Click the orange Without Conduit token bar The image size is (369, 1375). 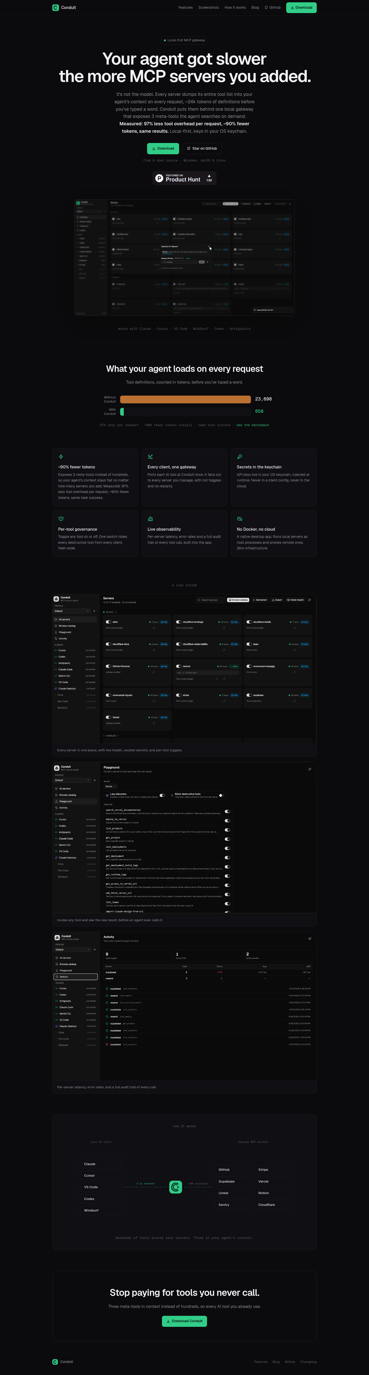pyautogui.click(x=185, y=399)
